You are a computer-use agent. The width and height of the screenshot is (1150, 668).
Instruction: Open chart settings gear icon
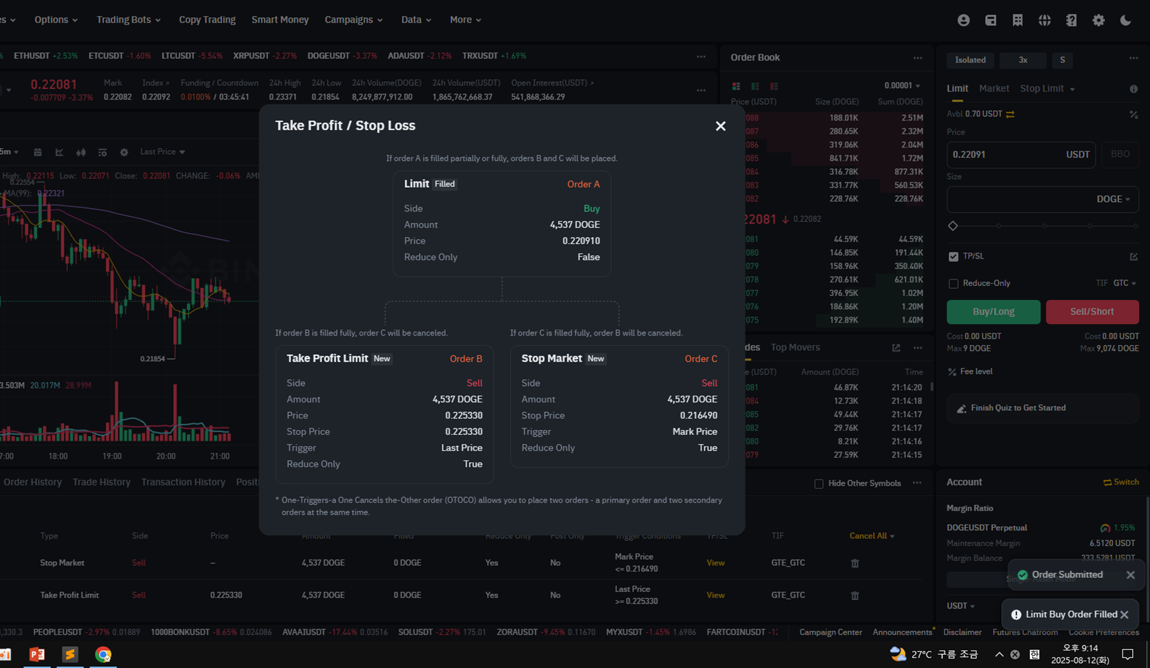(124, 152)
